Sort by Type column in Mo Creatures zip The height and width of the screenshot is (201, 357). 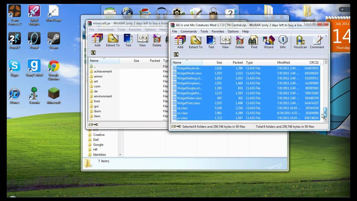[260, 63]
